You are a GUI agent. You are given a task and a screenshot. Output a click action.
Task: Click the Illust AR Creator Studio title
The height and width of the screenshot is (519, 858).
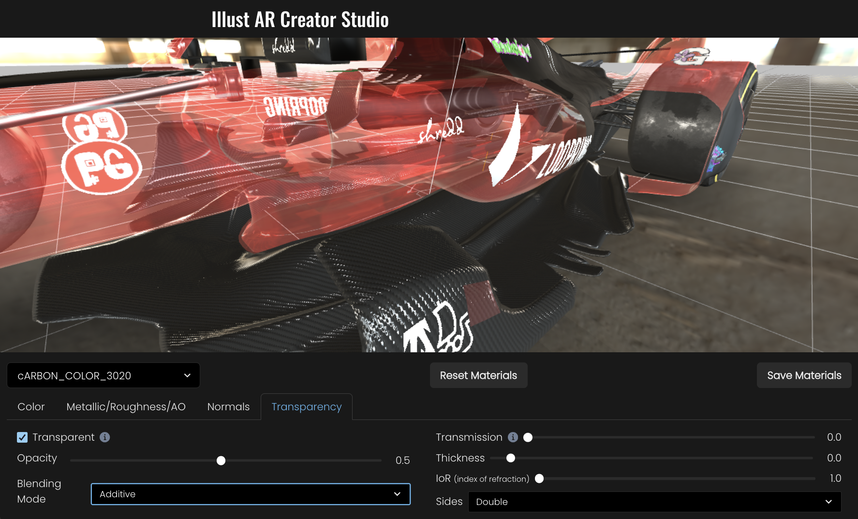tap(300, 19)
